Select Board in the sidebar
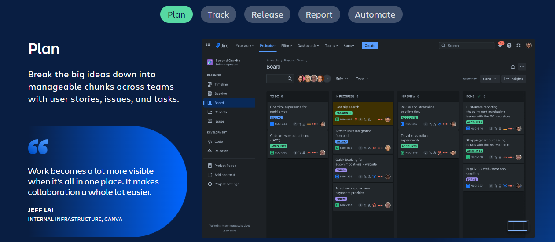This screenshot has height=242, width=555. pos(229,103)
